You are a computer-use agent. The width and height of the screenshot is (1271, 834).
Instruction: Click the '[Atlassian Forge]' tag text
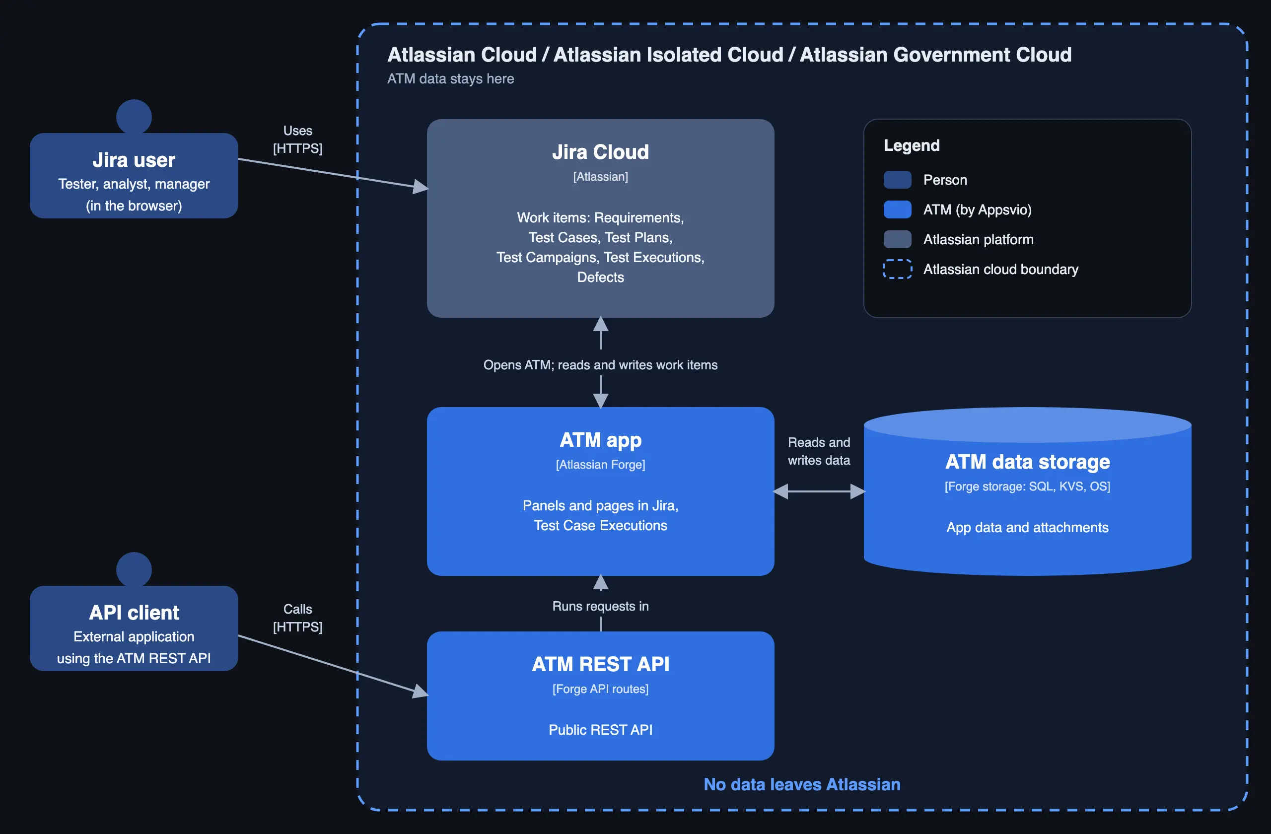tap(600, 465)
